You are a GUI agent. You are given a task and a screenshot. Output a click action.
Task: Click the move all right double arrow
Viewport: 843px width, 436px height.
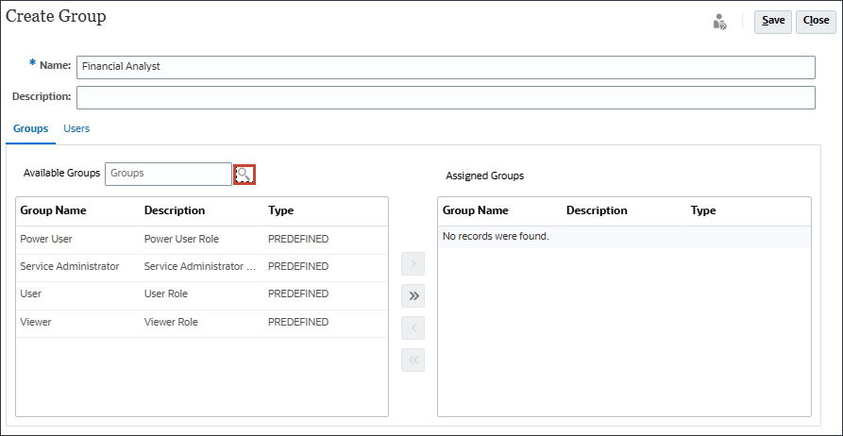[413, 296]
